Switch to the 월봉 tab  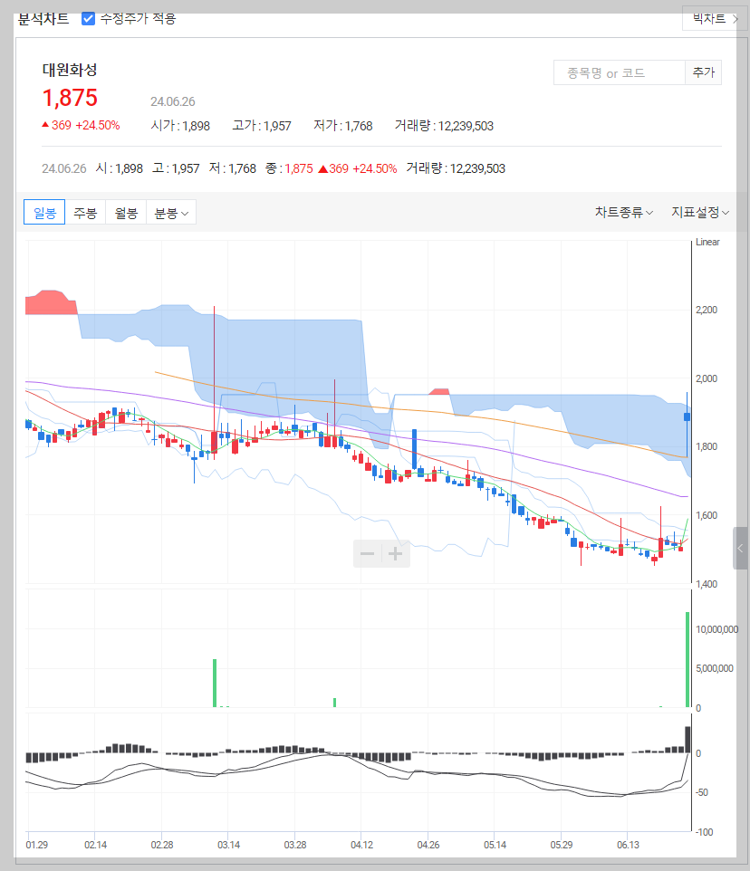(x=126, y=212)
